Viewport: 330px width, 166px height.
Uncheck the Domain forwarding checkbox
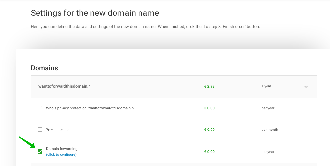click(x=40, y=152)
